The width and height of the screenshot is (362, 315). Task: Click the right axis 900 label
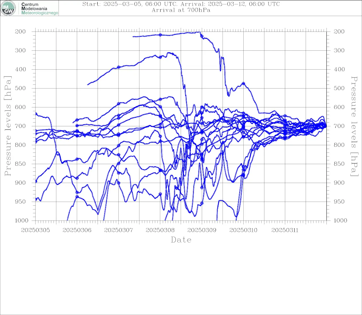click(339, 183)
